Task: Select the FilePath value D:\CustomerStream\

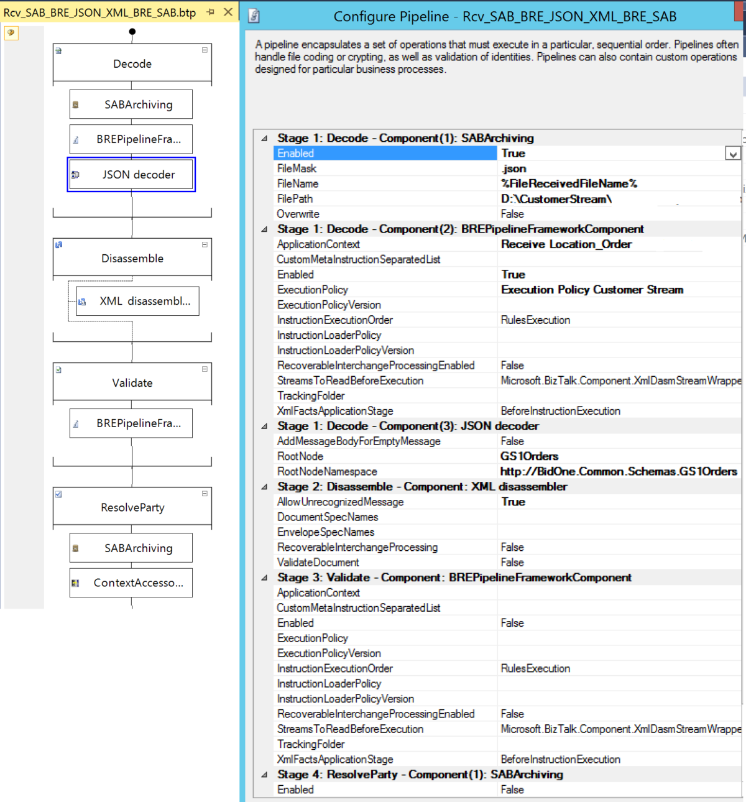Action: (x=556, y=199)
